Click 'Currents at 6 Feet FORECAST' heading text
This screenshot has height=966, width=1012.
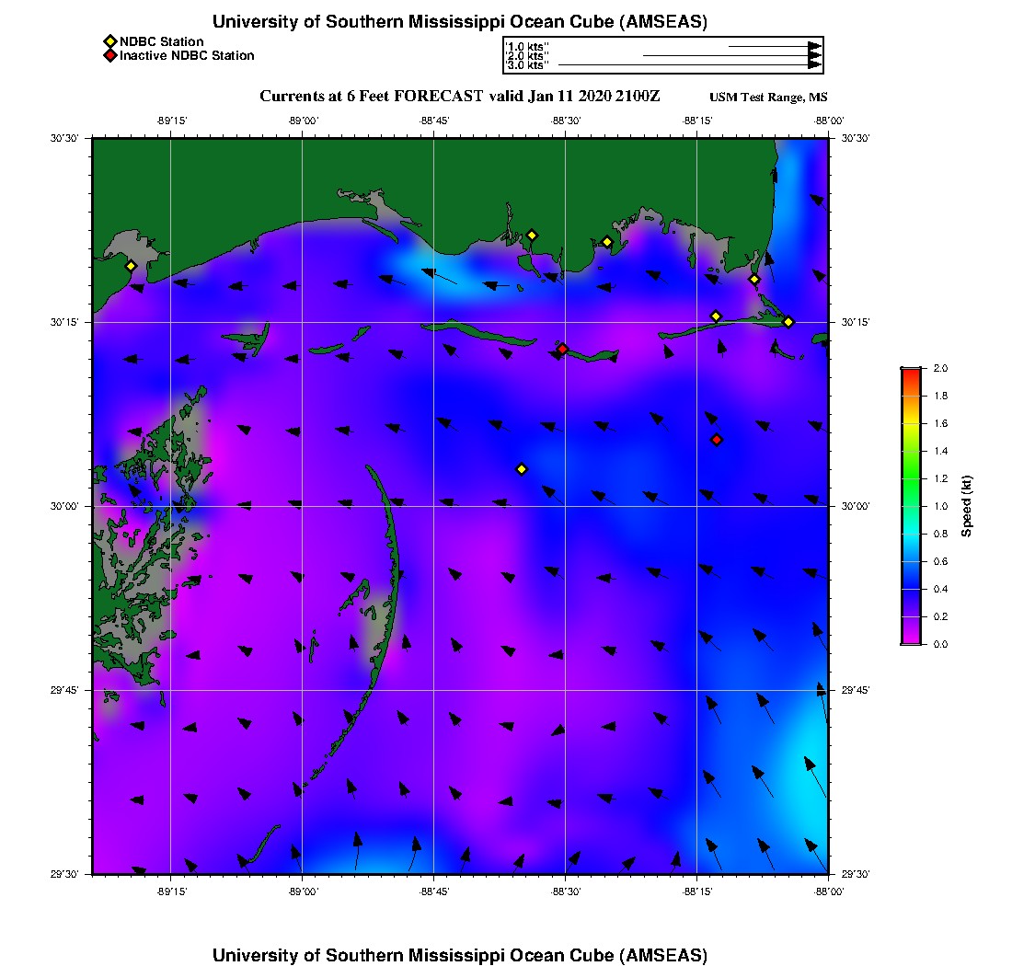tap(371, 97)
